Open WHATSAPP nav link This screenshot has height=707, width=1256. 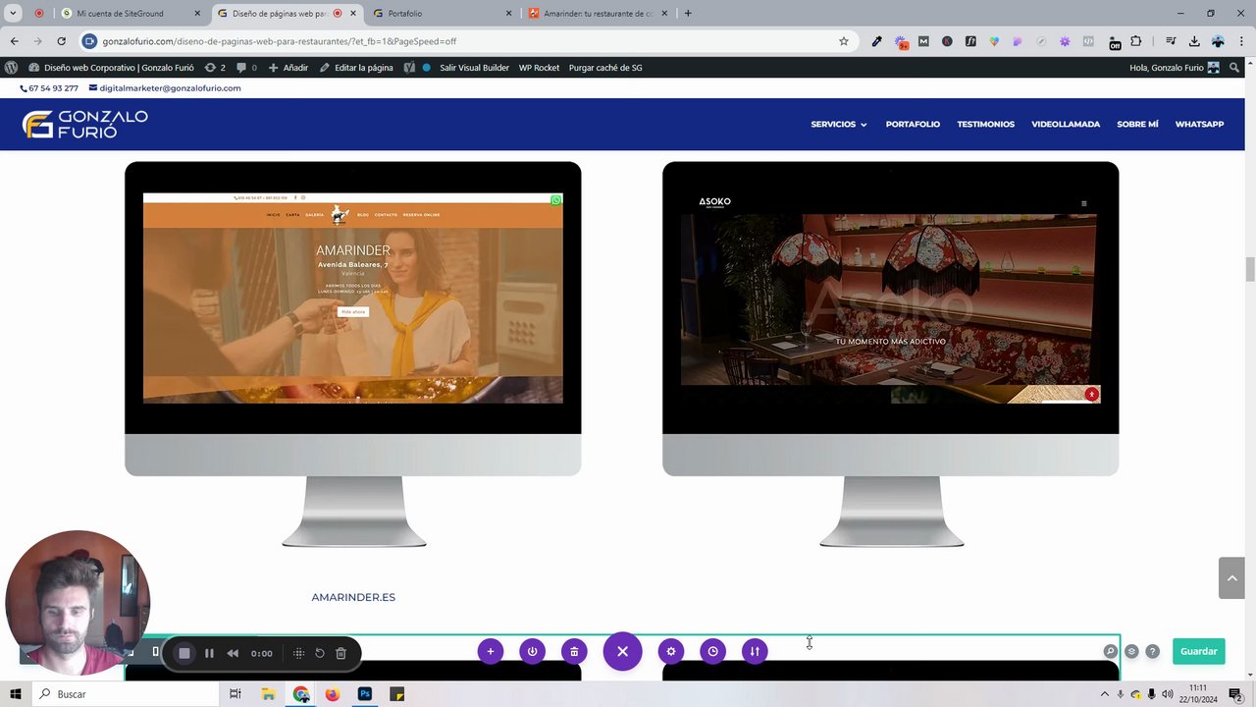coord(1199,125)
